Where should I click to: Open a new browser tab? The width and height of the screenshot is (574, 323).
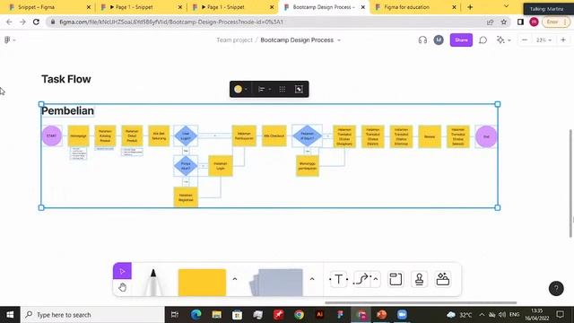pos(470,7)
